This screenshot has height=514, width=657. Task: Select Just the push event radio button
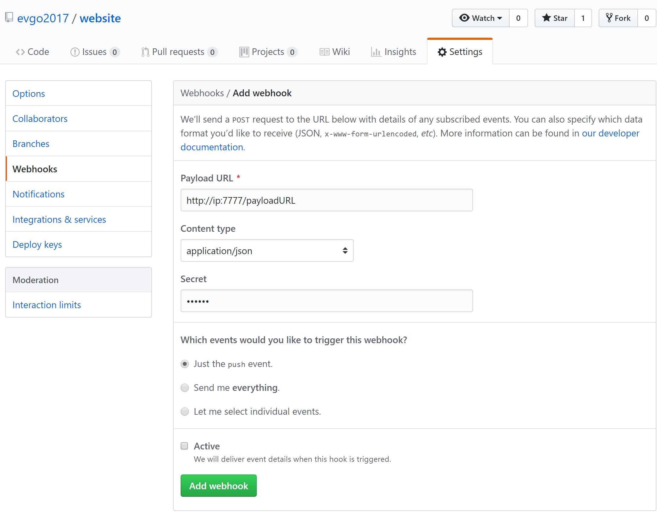pos(185,363)
